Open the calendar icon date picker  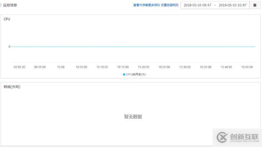255,5
